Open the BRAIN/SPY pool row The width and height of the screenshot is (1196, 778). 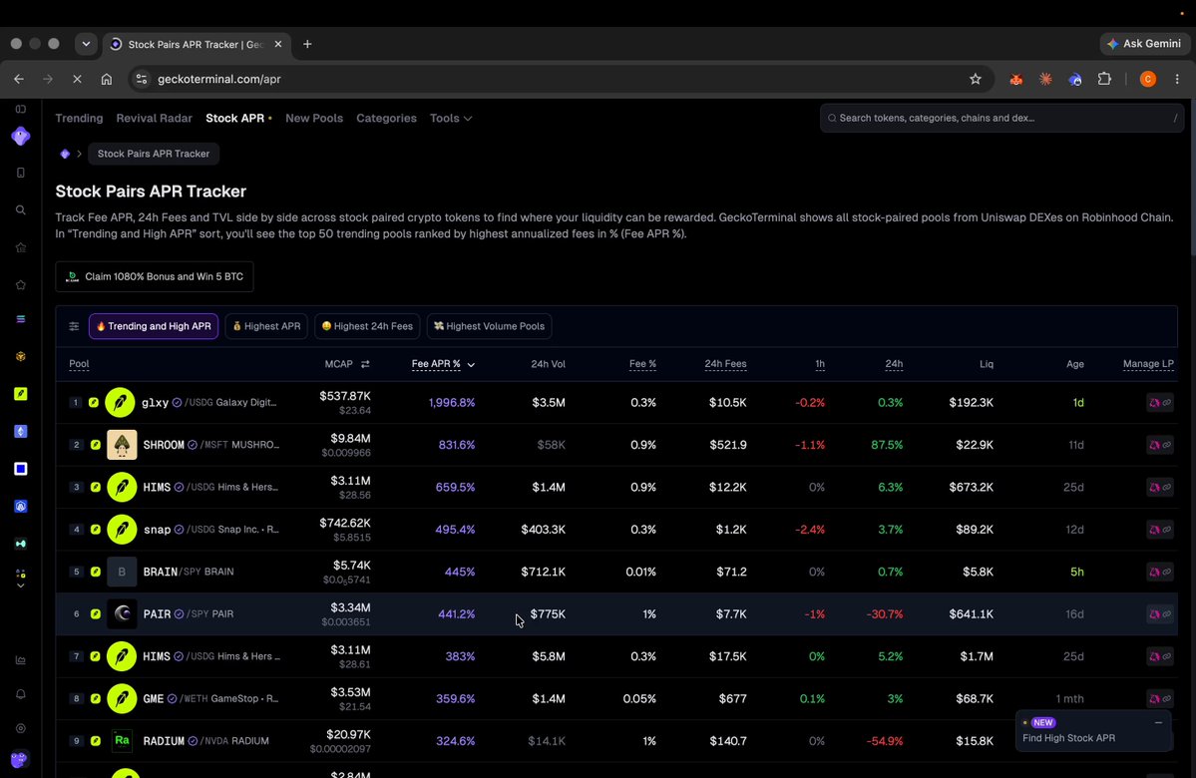pyautogui.click(x=616, y=573)
